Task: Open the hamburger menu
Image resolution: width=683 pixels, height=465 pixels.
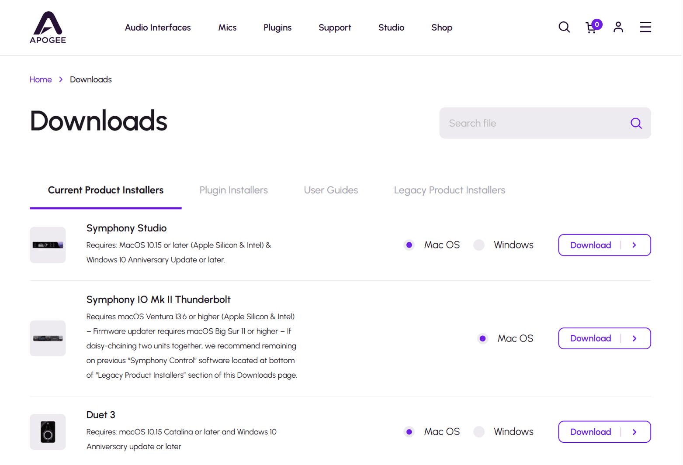Action: coord(645,27)
